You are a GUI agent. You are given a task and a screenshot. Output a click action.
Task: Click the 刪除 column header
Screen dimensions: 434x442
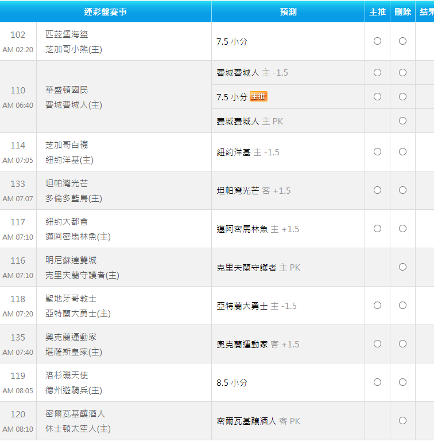(402, 12)
